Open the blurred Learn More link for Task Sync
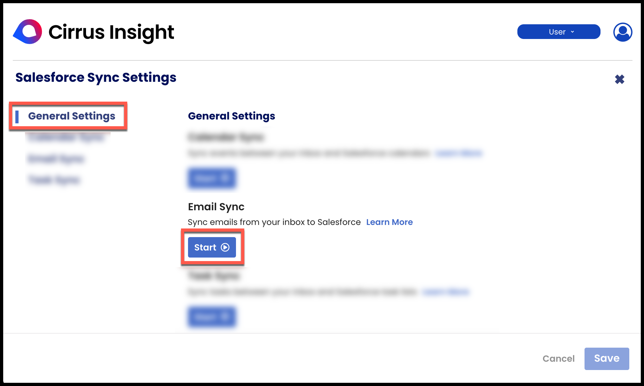 coord(445,292)
